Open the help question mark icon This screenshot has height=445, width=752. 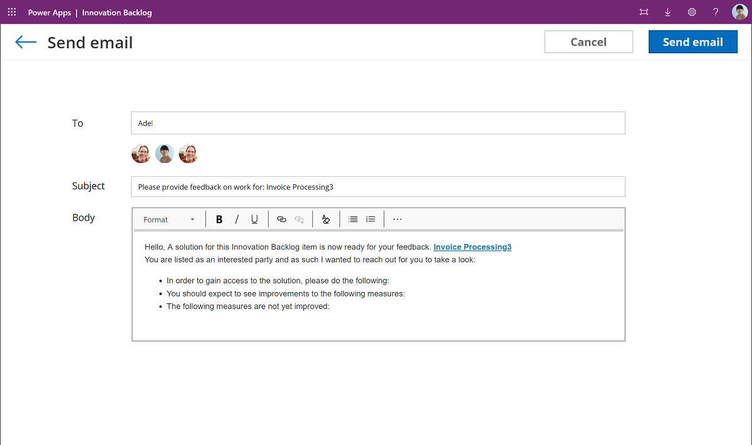(716, 12)
